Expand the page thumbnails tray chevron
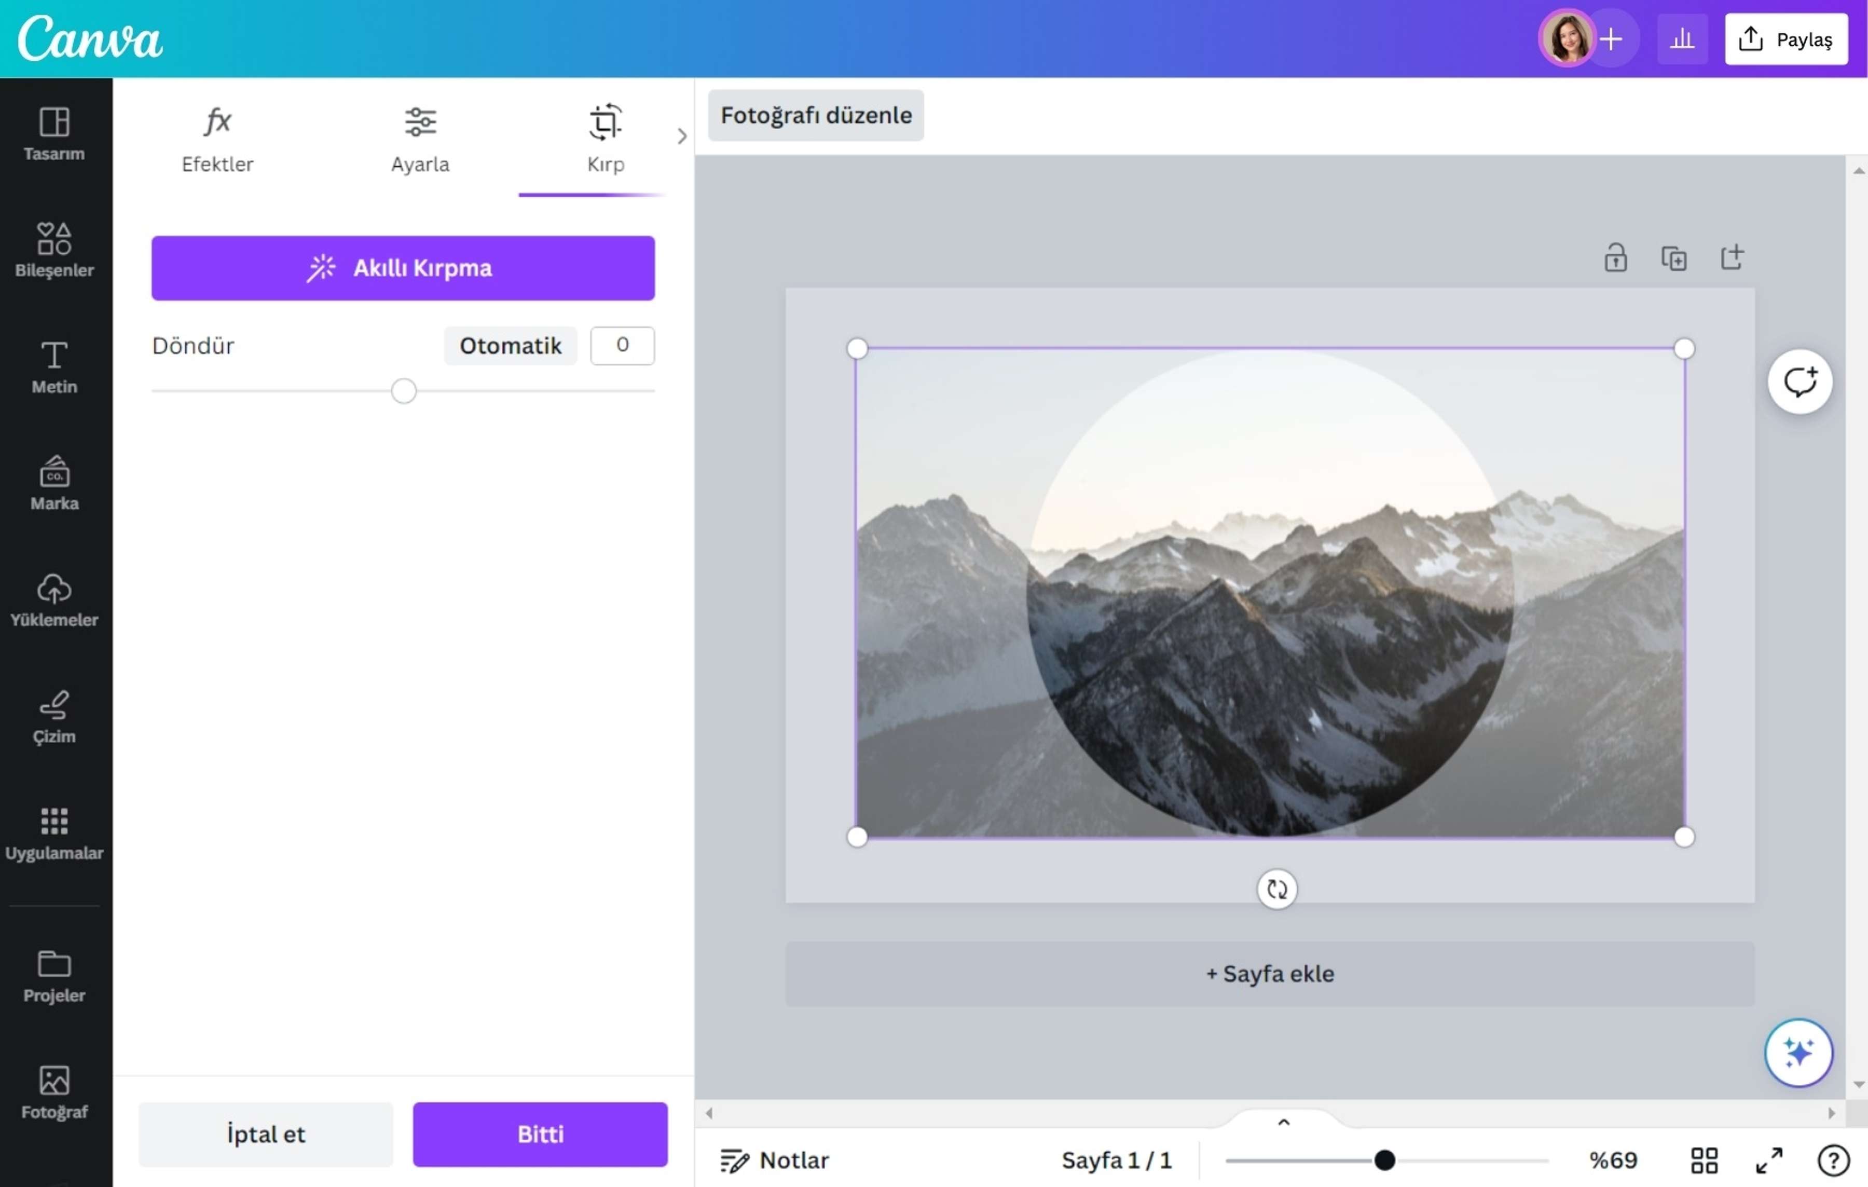The height and width of the screenshot is (1187, 1868). coord(1283,1122)
